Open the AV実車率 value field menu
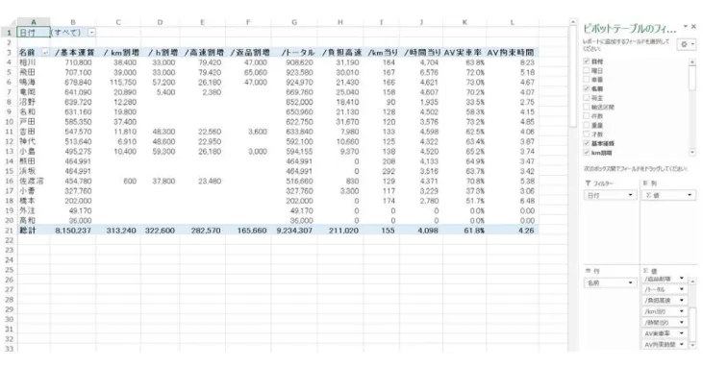703x367 pixels. tap(682, 333)
